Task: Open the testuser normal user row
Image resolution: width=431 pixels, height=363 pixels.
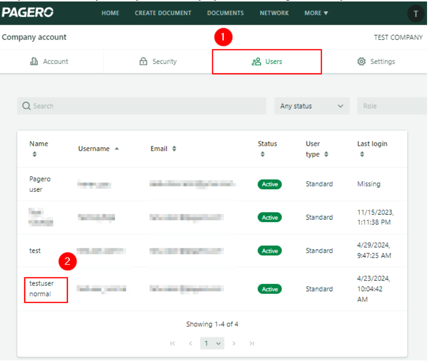Action: point(42,289)
